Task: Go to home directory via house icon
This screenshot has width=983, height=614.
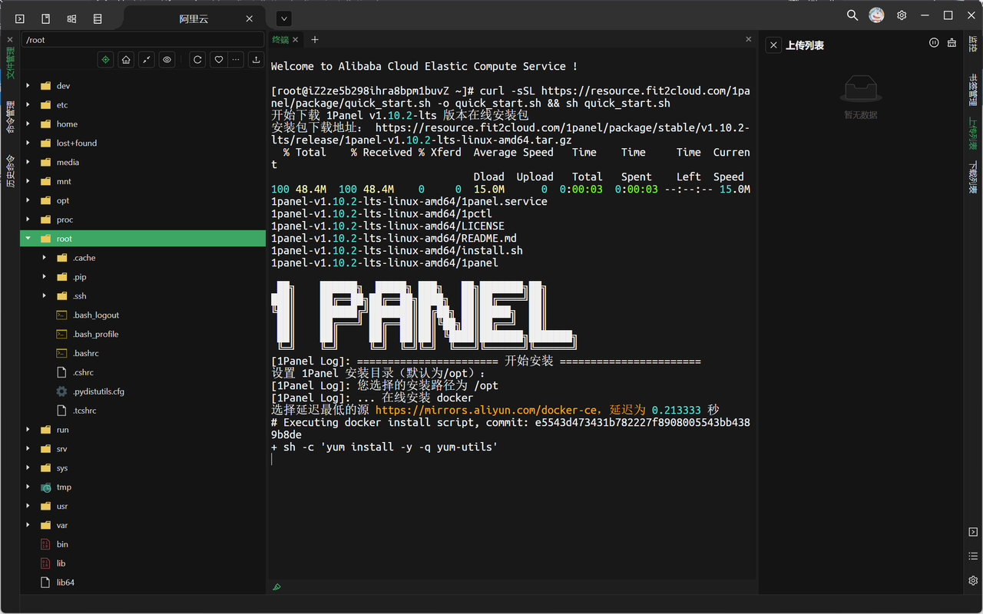Action: tap(126, 60)
